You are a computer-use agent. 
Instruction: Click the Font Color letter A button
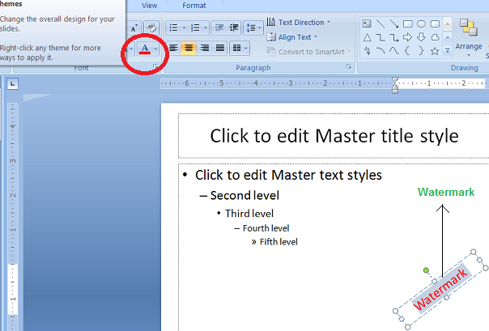coord(145,49)
